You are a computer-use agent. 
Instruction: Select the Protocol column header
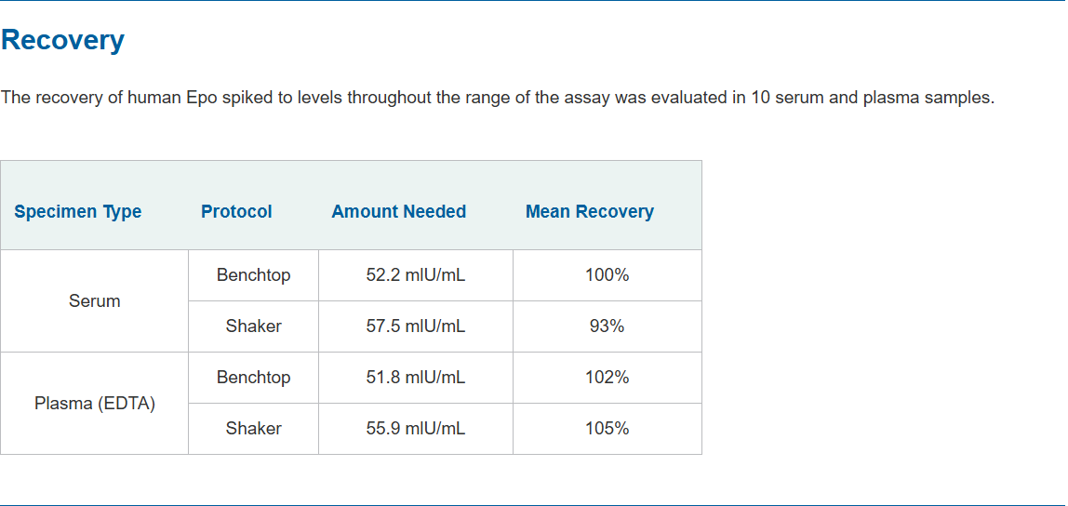coord(236,212)
